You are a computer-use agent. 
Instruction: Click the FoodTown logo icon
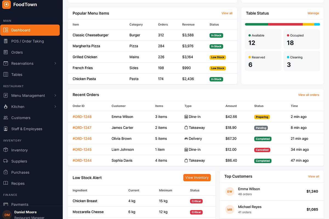tap(7, 4)
